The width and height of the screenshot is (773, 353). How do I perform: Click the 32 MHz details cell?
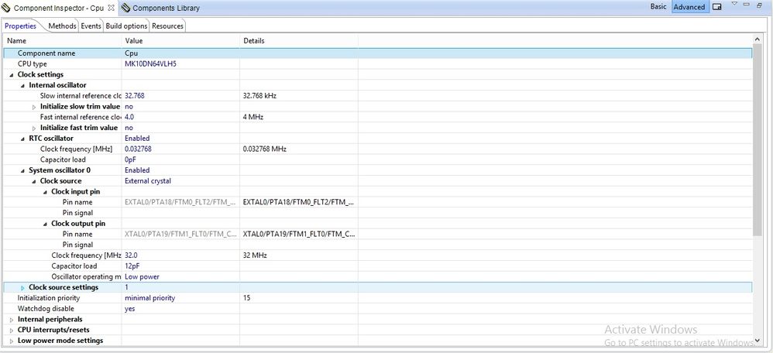pos(299,255)
